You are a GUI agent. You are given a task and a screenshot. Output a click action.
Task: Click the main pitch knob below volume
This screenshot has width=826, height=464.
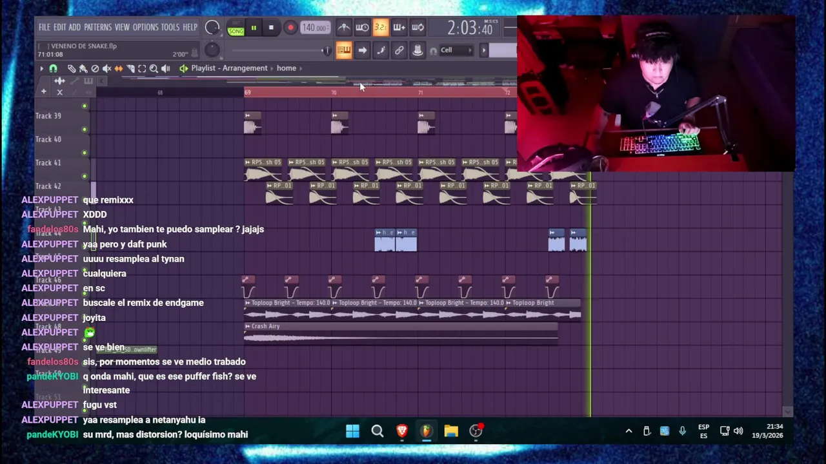coord(212,50)
